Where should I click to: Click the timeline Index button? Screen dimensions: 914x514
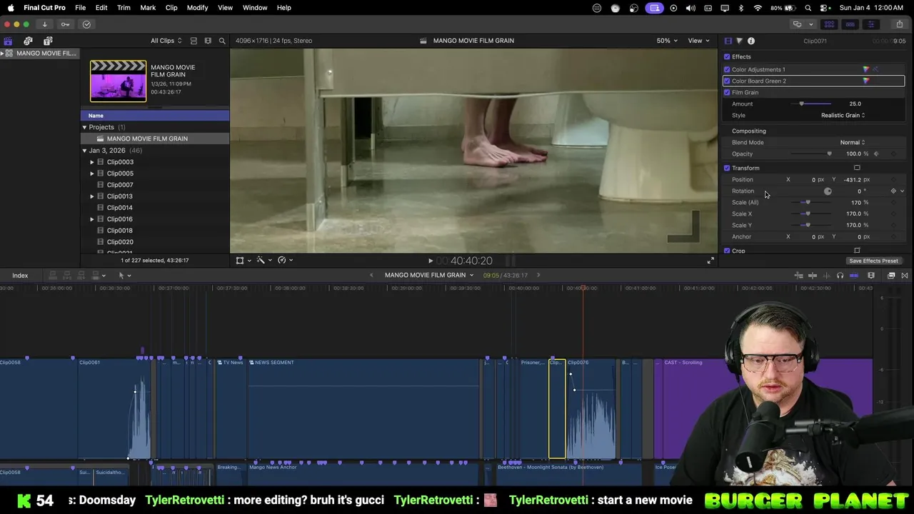click(x=20, y=276)
